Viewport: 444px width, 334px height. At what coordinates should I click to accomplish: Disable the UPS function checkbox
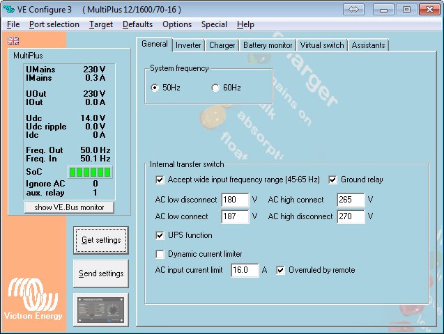[x=161, y=235]
